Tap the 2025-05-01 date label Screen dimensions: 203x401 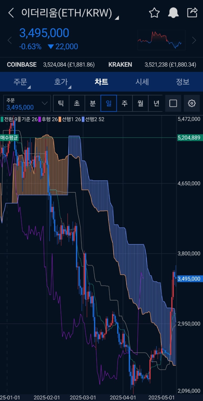click(162, 397)
